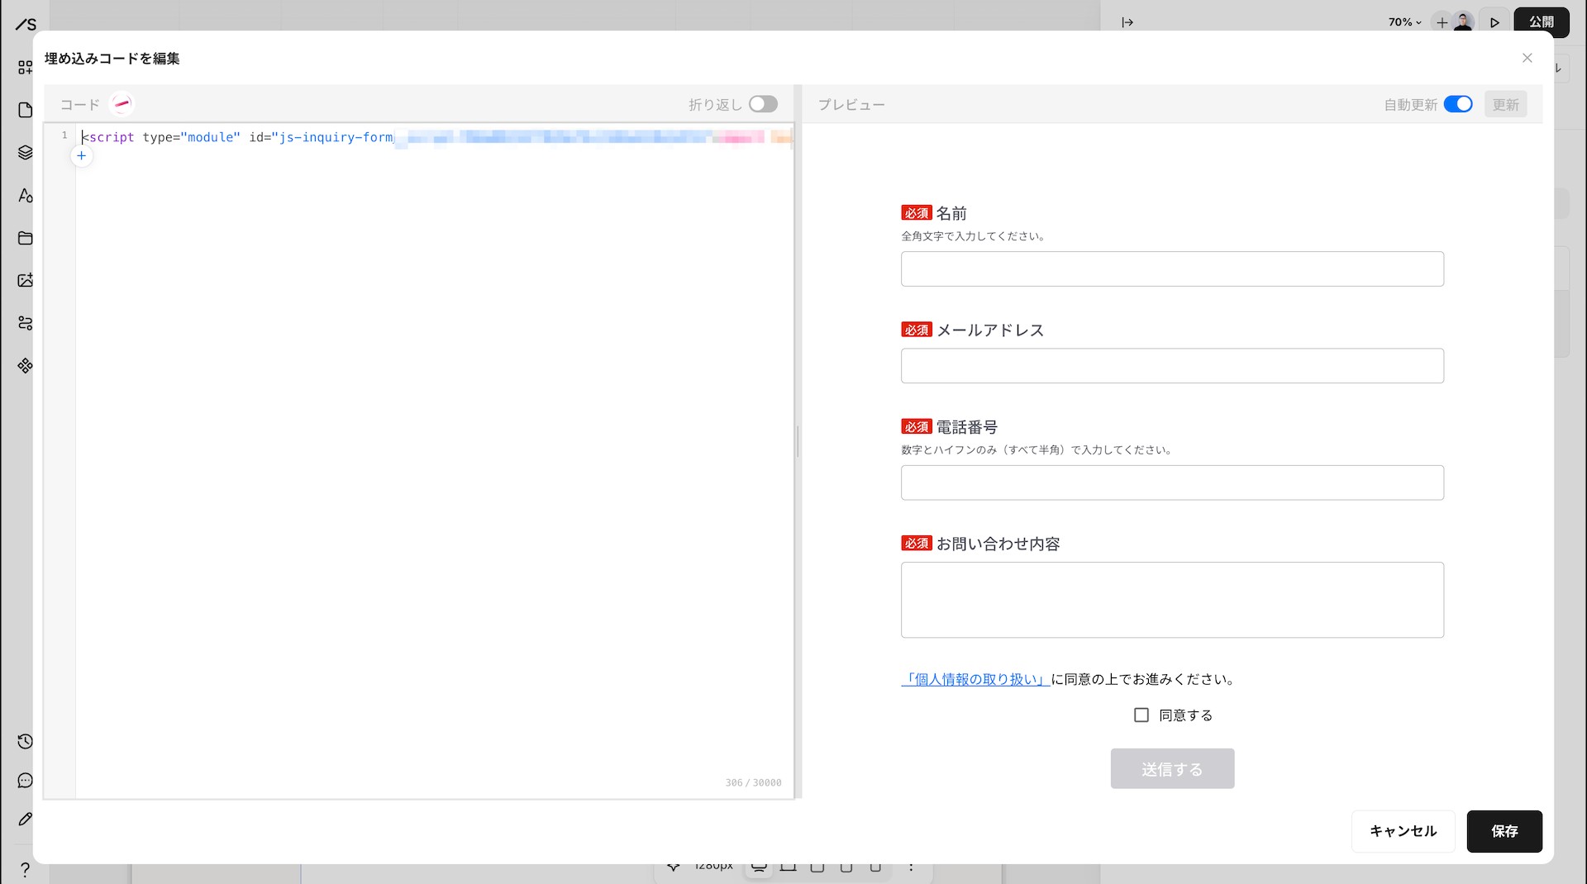Disable the 自動更新 auto-update switch

[1458, 104]
